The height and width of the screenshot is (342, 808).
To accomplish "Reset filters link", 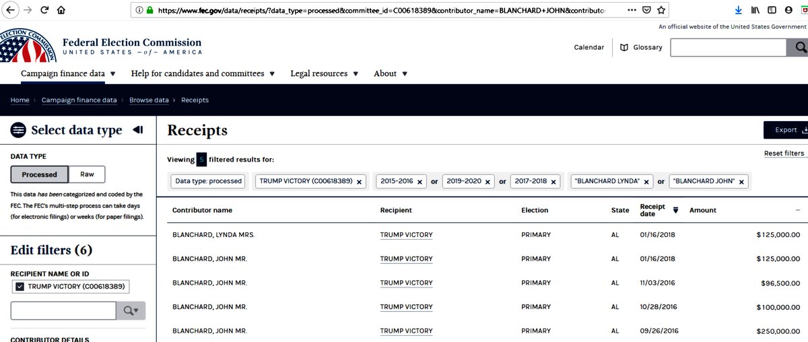I will [x=784, y=153].
